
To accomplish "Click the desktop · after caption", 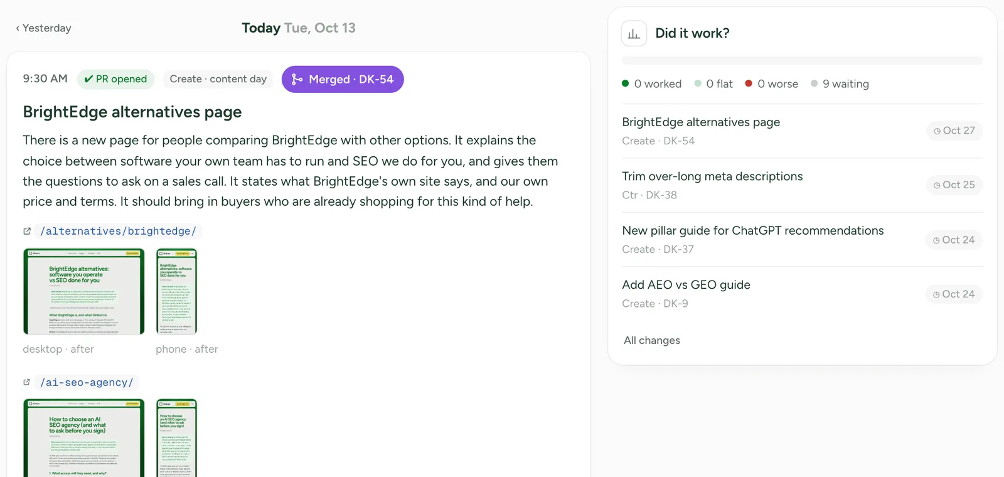I will (58, 349).
